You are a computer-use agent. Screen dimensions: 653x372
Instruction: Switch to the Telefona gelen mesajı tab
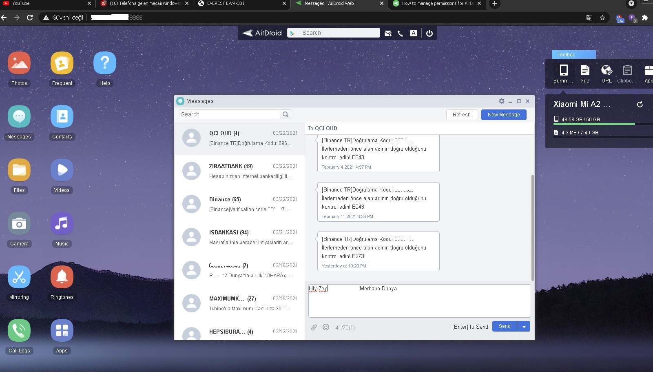(x=145, y=4)
